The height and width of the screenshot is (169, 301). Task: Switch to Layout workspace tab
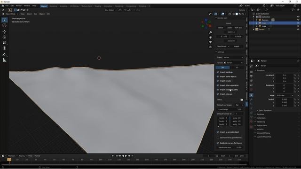tap(44, 6)
